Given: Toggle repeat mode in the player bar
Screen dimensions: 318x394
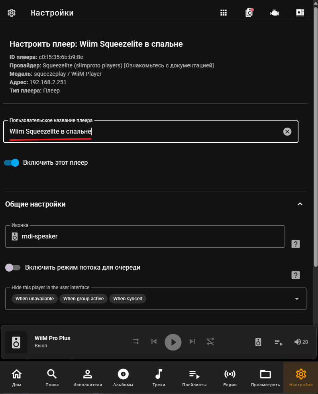Looking at the screenshot, I should coord(210,342).
